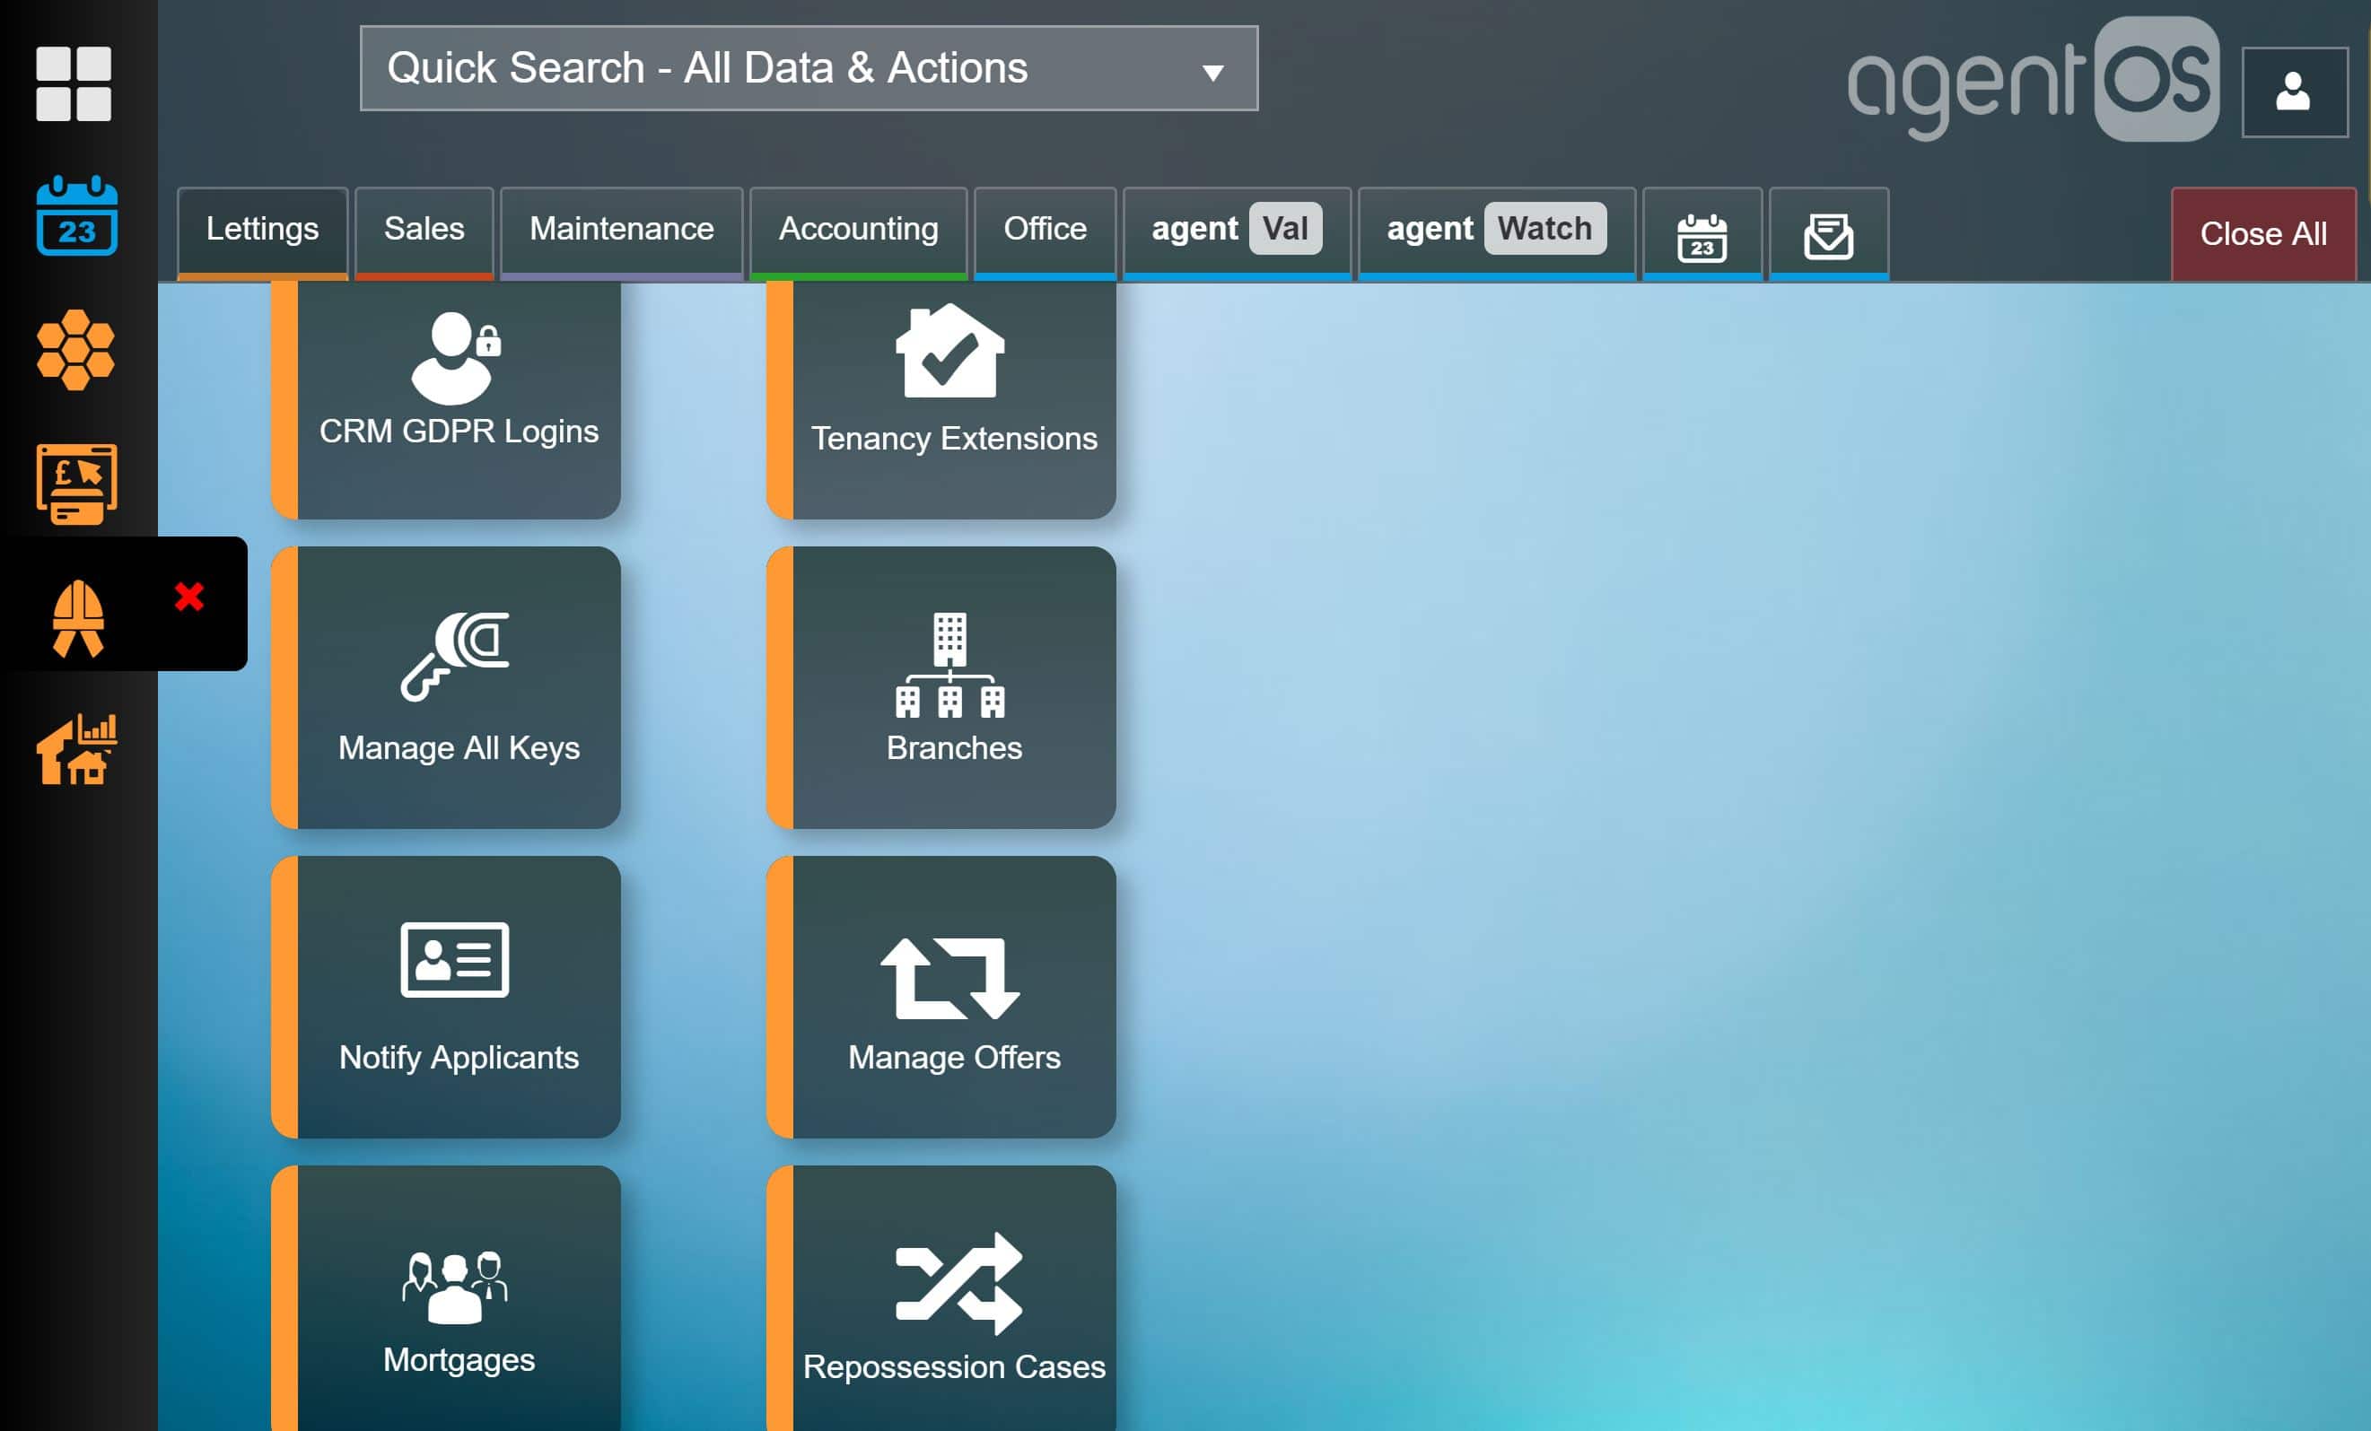Screen dimensions: 2371x1431
Task: Open the Repossession Cases tile
Action: [942, 1298]
